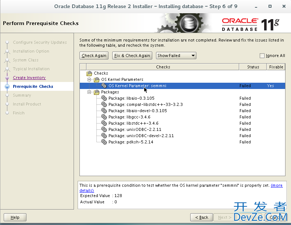Click the Checks column header
The image size is (291, 225).
pos(163,67)
